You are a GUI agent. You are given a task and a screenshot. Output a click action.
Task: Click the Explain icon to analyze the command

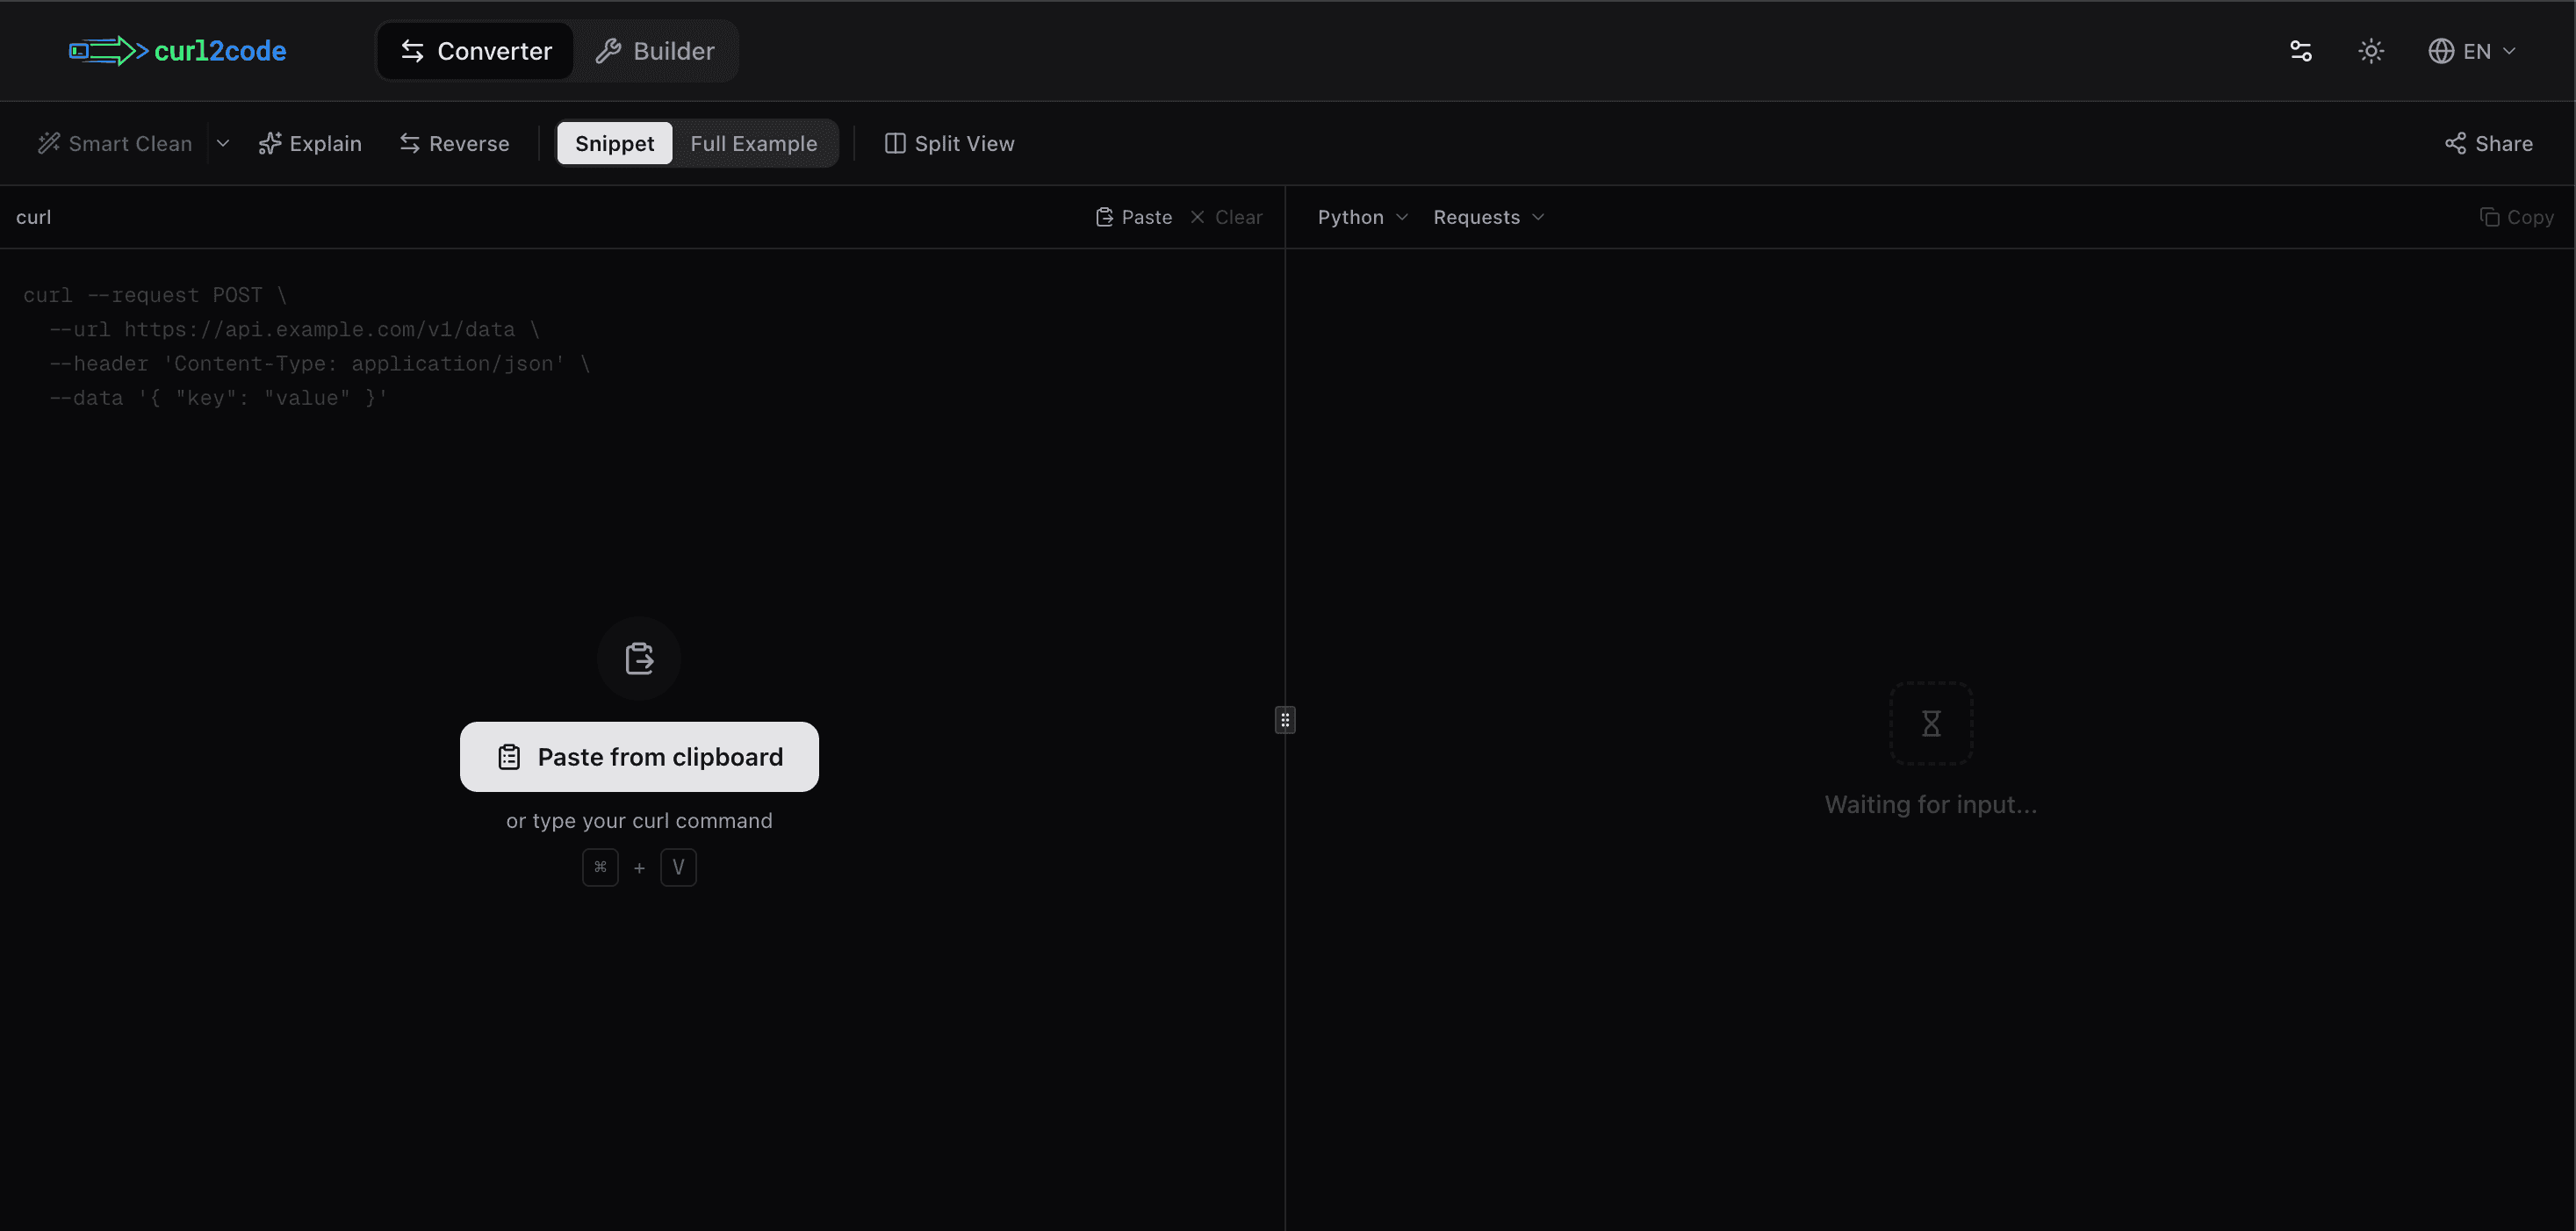pos(310,143)
